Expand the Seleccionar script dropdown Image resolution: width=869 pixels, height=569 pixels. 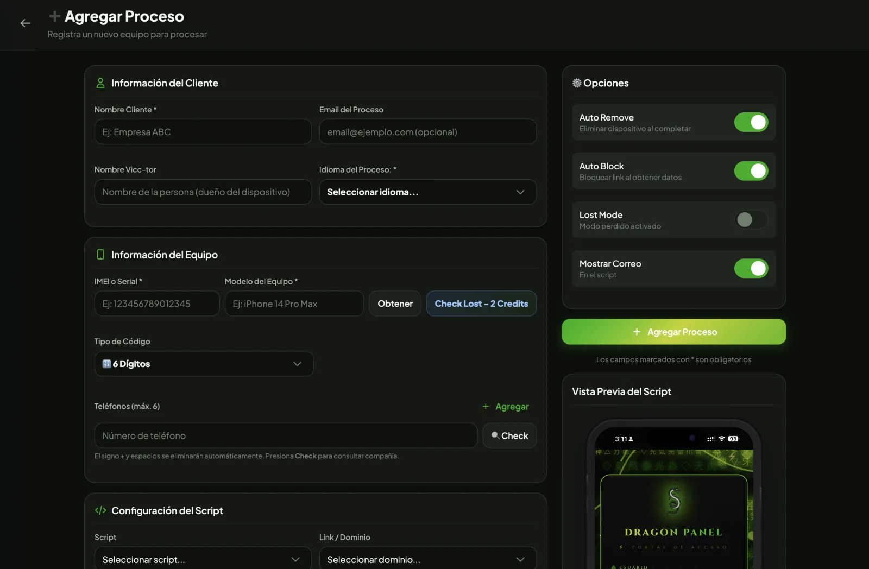203,559
